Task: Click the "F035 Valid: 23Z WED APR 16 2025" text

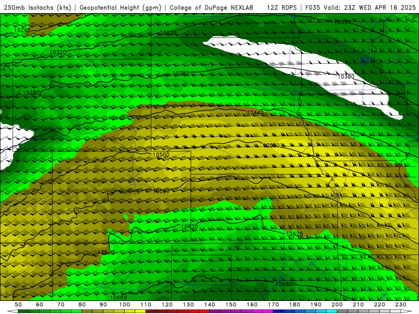Action: click(x=360, y=7)
